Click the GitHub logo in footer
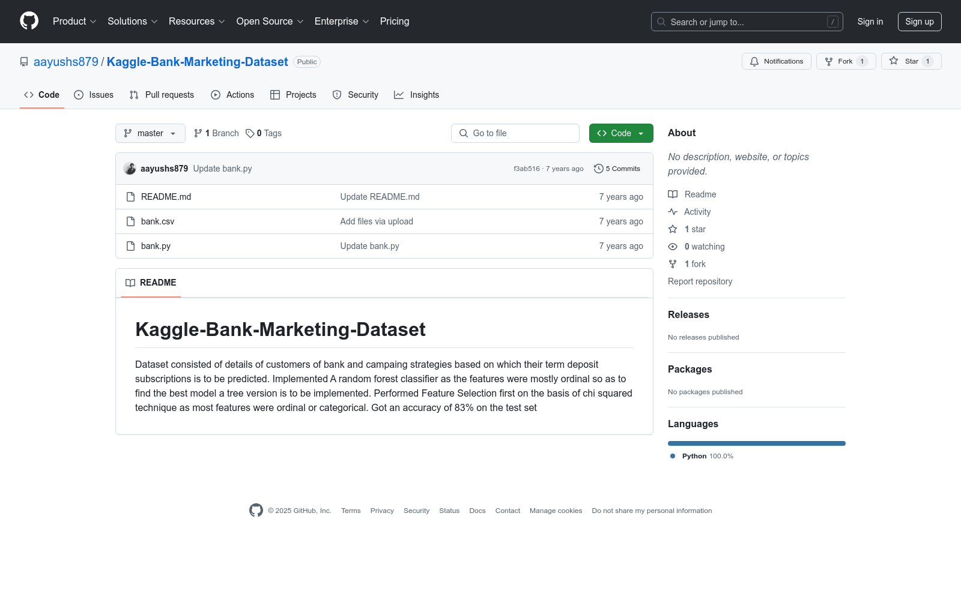Screen dimensions: 961x600 256,511
